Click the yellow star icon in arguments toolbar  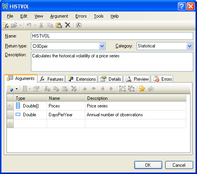click(142, 89)
